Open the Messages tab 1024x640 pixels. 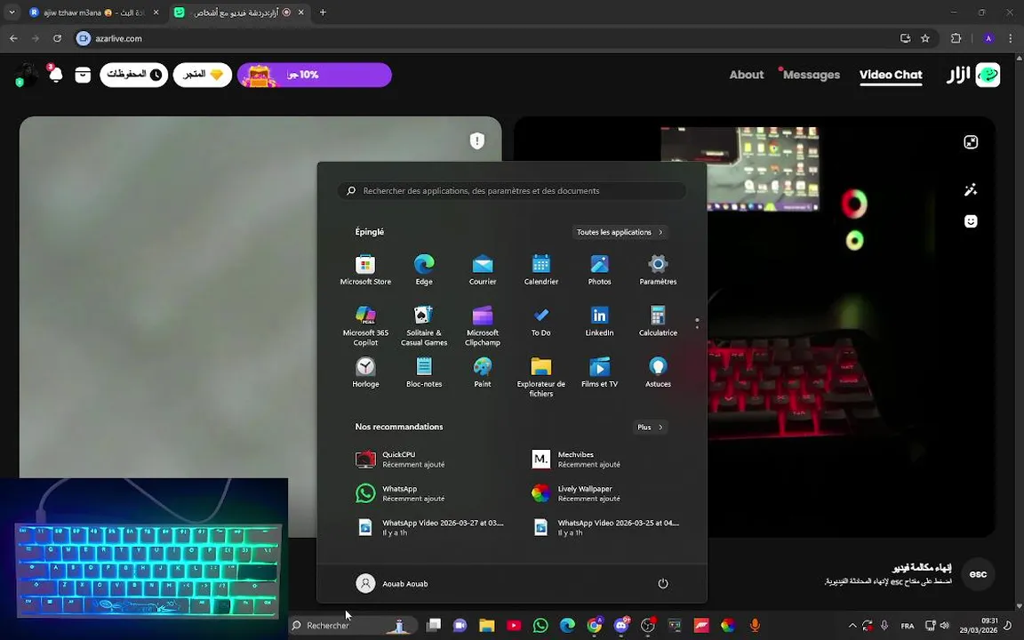click(x=811, y=75)
